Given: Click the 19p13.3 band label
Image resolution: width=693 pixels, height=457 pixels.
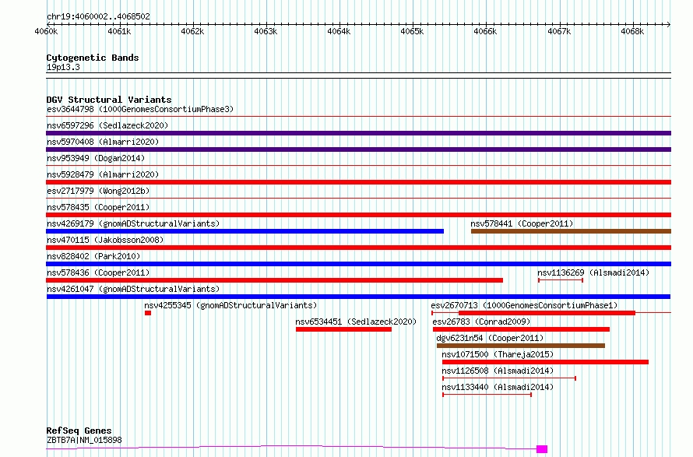Looking at the screenshot, I should click(63, 67).
